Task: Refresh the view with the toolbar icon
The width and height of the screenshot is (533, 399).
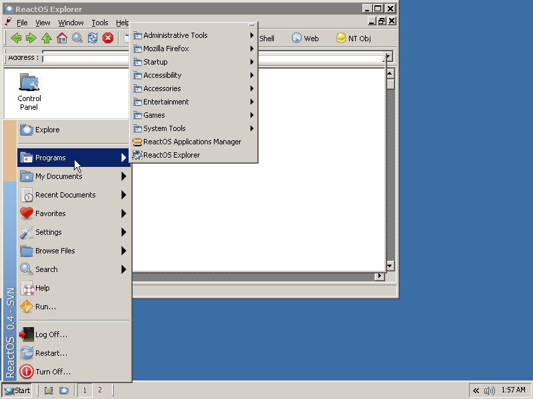Action: (93, 38)
